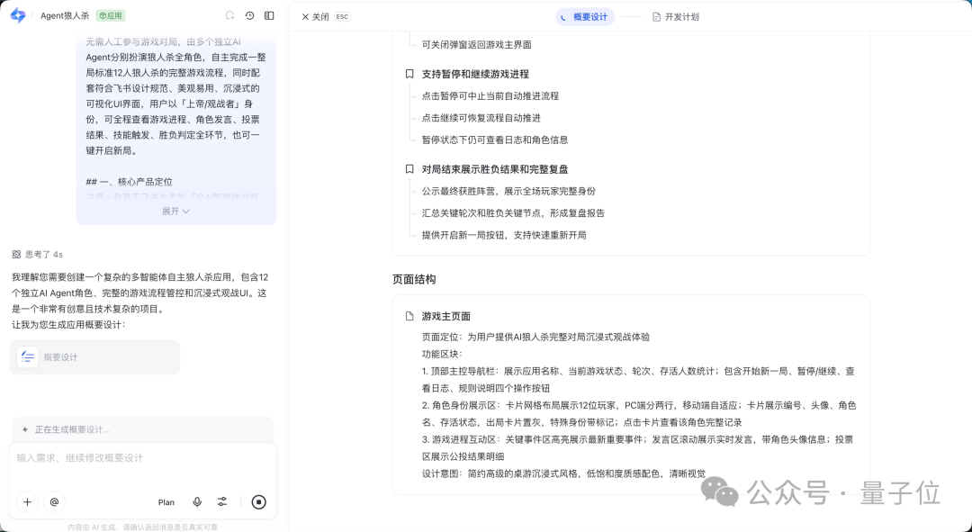Click the Agent狼人杀 project title

tap(65, 15)
